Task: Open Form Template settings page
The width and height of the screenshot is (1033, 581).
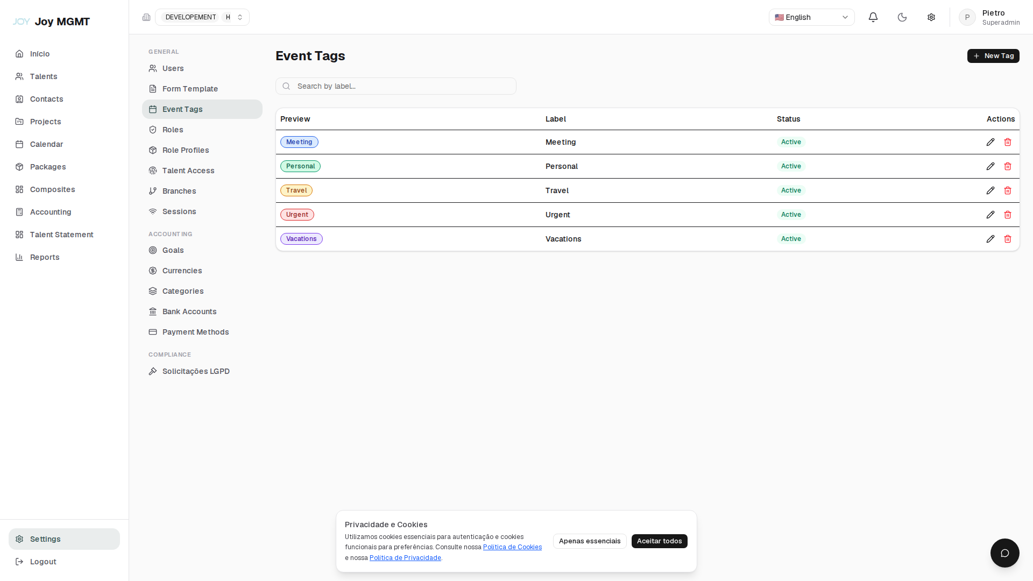Action: [202, 89]
